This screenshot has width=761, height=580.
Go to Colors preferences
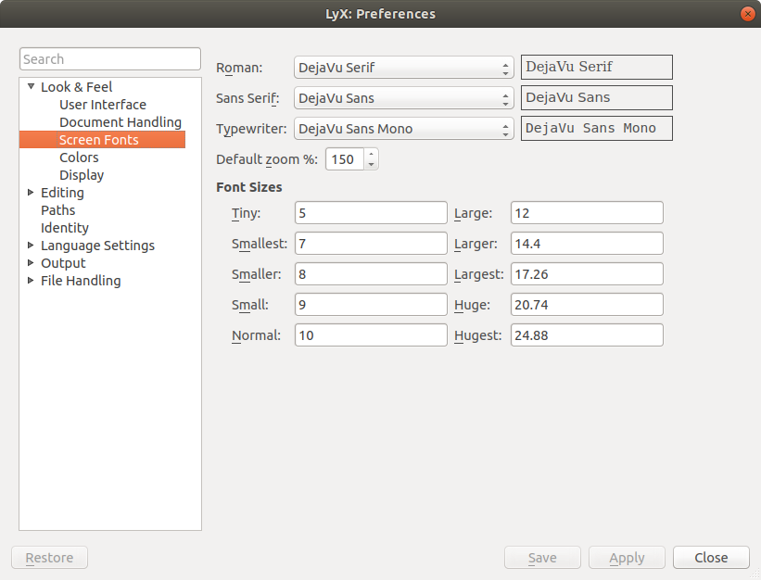79,158
